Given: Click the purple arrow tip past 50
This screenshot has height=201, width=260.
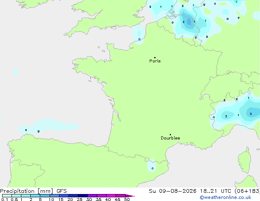Looking at the screenshot, I should (130, 196).
